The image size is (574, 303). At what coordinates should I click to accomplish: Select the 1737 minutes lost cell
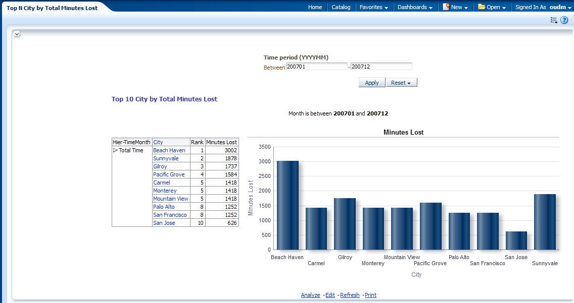click(x=222, y=166)
